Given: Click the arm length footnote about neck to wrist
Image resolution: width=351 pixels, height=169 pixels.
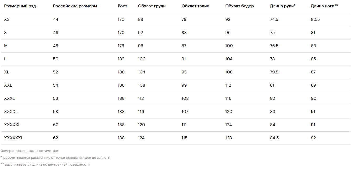Looking at the screenshot, I should pyautogui.click(x=56, y=158).
